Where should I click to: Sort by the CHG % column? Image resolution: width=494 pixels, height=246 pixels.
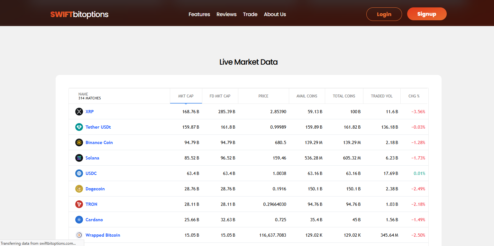(x=414, y=96)
